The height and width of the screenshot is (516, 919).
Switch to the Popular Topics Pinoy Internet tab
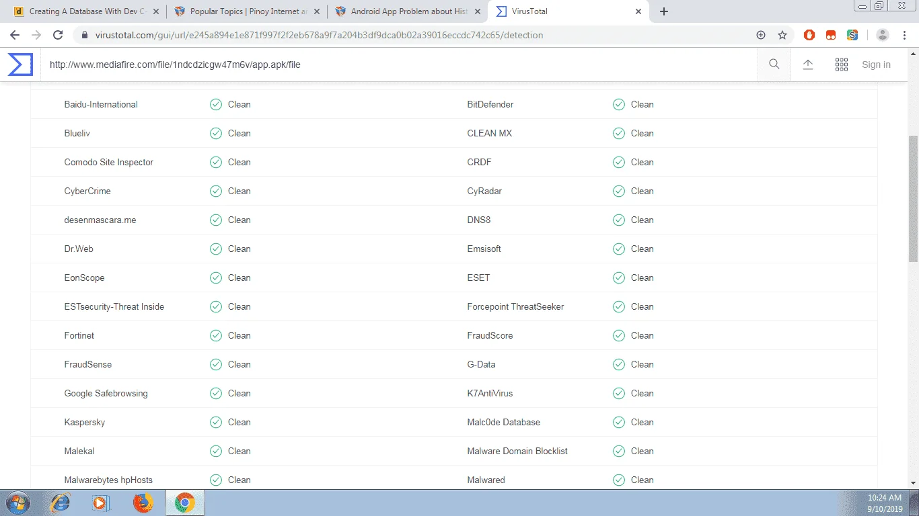click(246, 11)
